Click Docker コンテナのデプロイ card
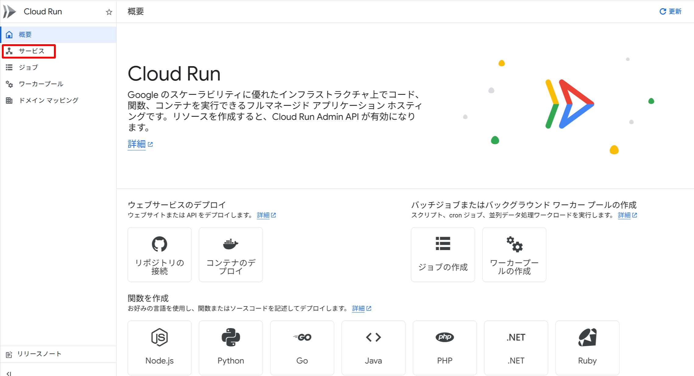694x376 pixels. (231, 254)
